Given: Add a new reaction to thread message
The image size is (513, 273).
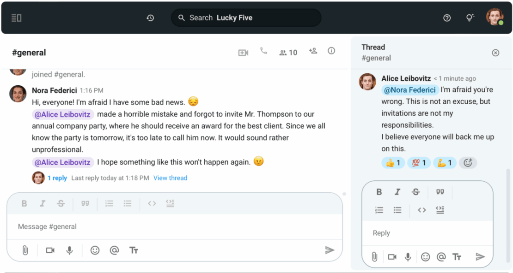Looking at the screenshot, I should coord(468,163).
